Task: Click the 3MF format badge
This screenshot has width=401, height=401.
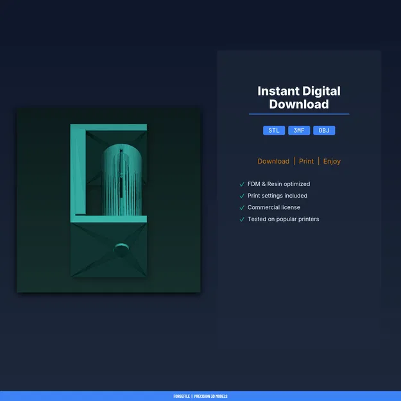Action: [299, 130]
